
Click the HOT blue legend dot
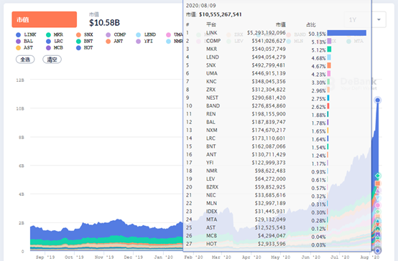coord(78,48)
